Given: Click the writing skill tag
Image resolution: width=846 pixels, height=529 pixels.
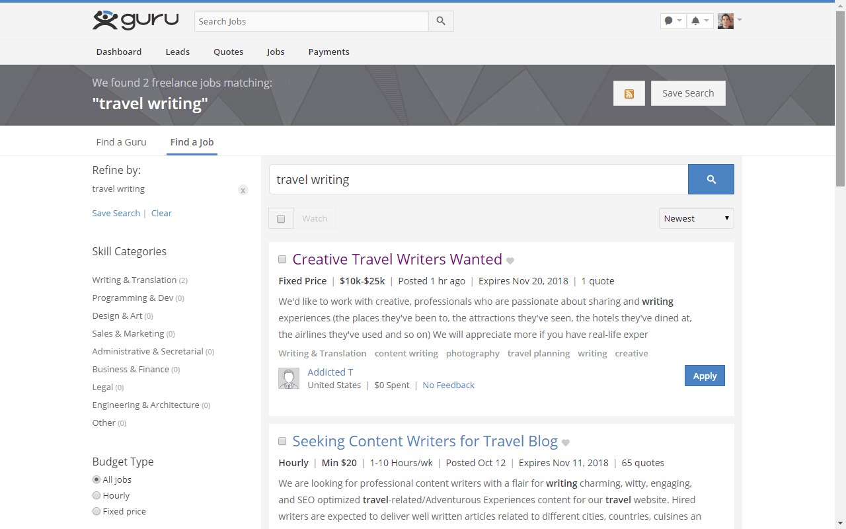Looking at the screenshot, I should pos(592,353).
